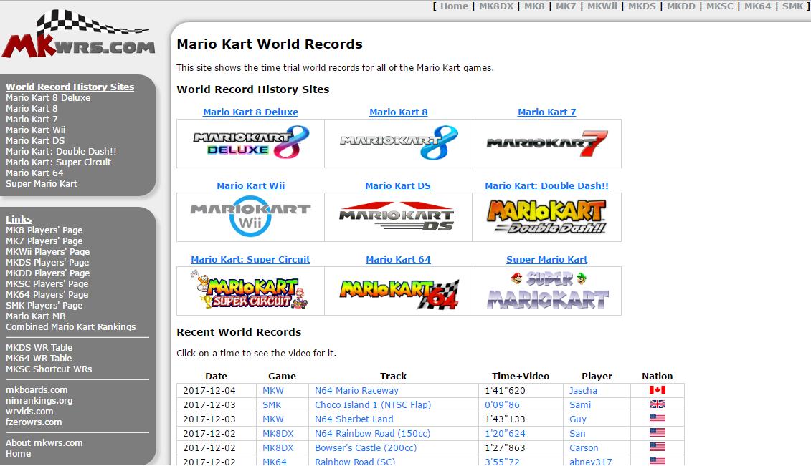Open the Mario Kart DS logo image

click(397, 216)
